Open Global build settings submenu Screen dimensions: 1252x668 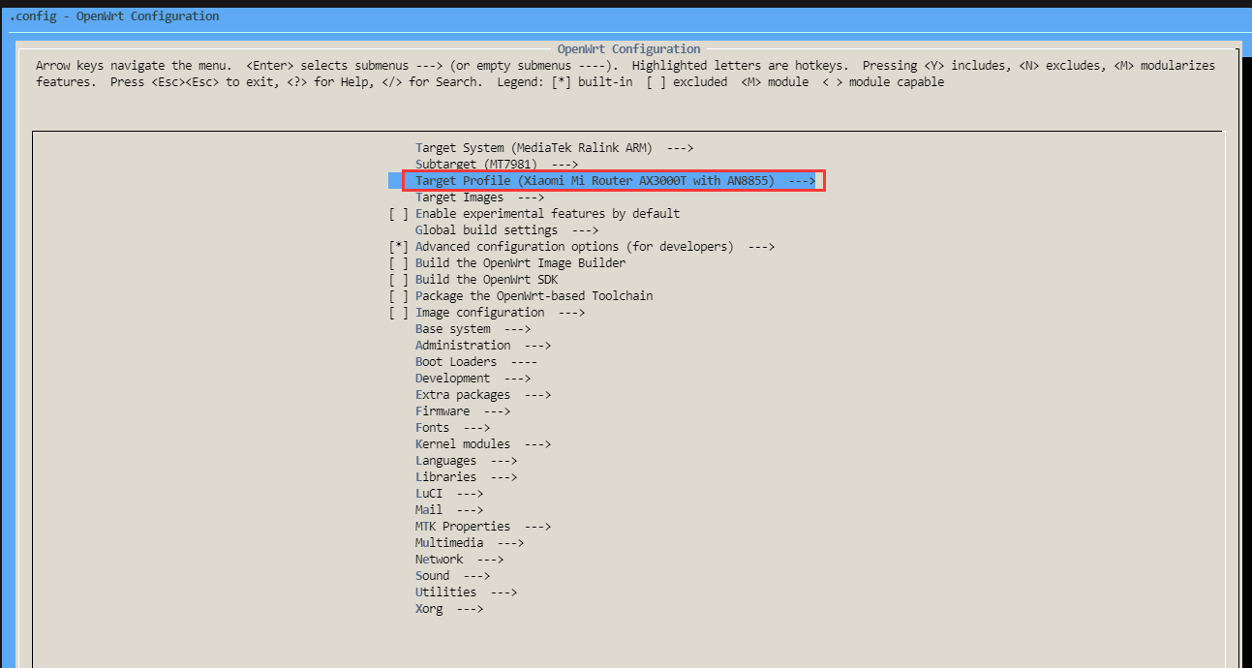click(506, 230)
